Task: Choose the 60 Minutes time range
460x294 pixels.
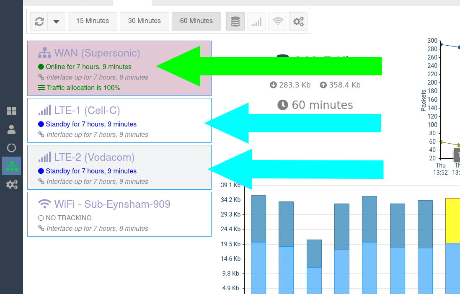Action: click(x=196, y=21)
